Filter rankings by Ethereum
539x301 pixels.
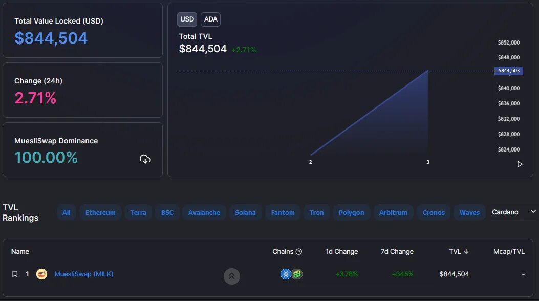[100, 212]
